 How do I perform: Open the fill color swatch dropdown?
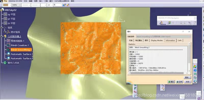point(7,5)
